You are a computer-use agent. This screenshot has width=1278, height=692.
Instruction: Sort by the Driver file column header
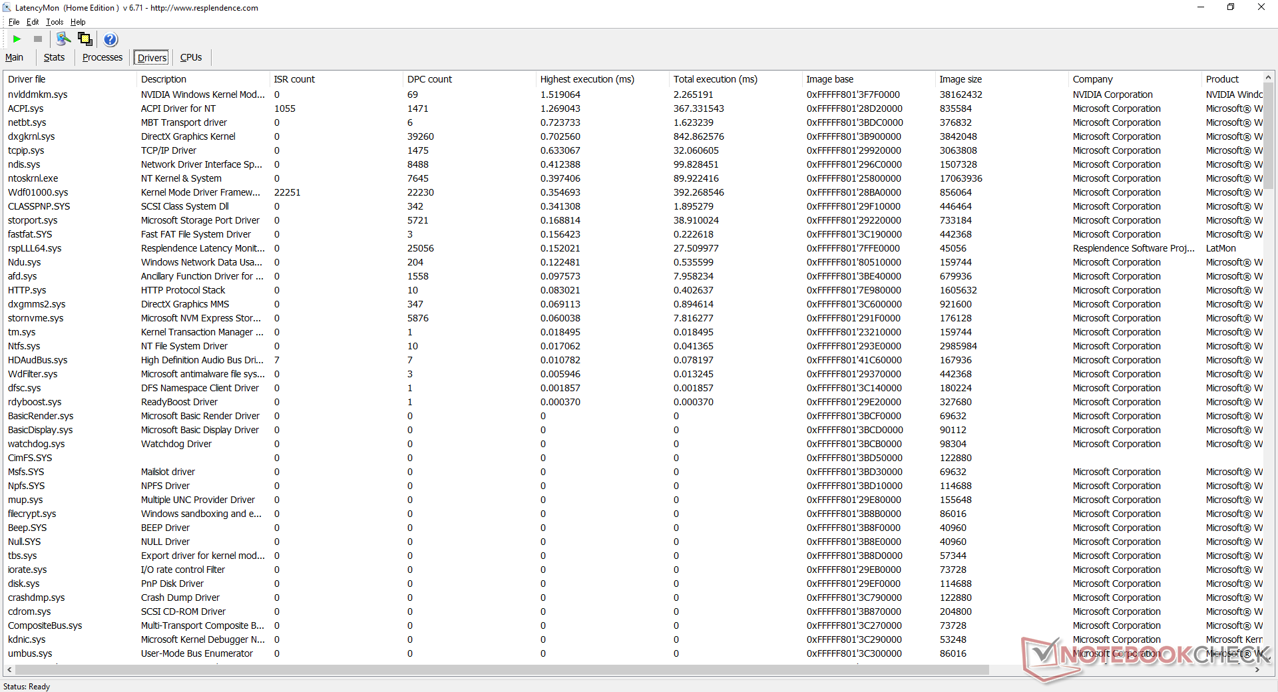click(x=70, y=79)
